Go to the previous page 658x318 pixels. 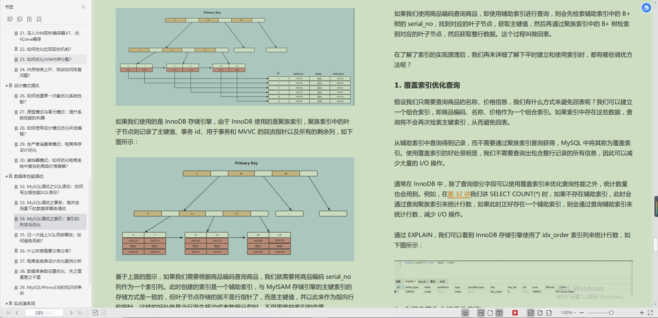(17, 313)
